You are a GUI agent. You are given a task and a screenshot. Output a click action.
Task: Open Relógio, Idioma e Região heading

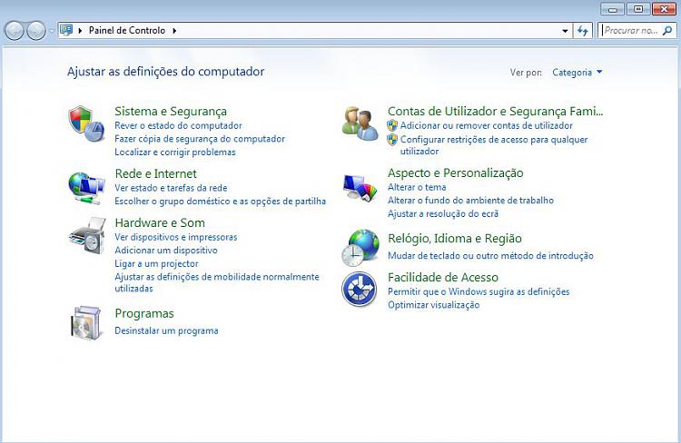(455, 239)
